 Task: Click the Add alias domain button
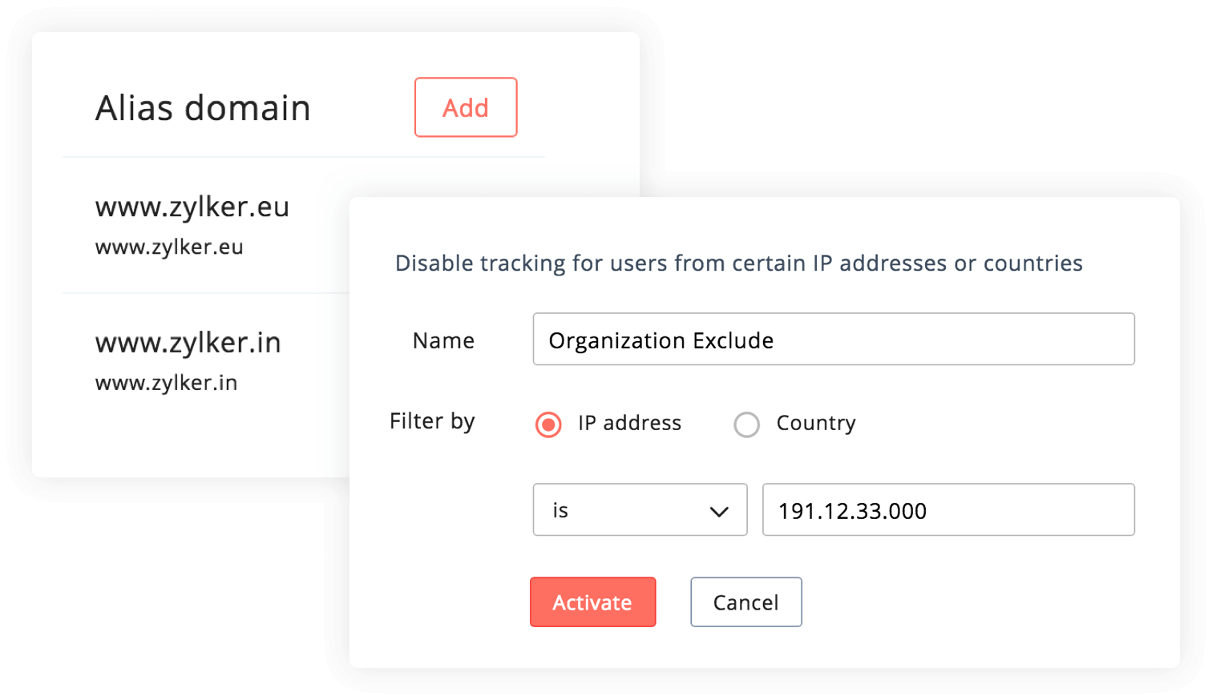[x=466, y=107]
